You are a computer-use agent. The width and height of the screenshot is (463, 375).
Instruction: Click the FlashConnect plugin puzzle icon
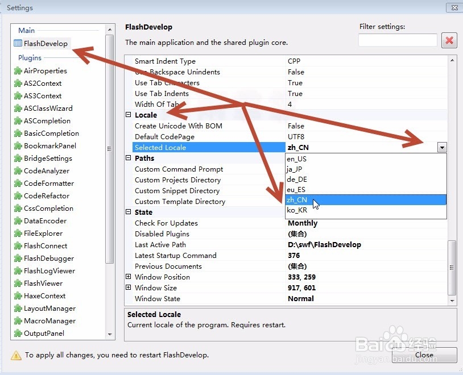pyautogui.click(x=18, y=246)
